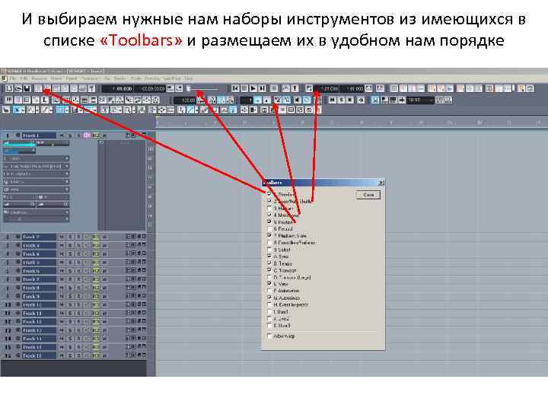548x411 pixels.
Task: Click the tempo value field in toolbar
Action: [x=185, y=100]
